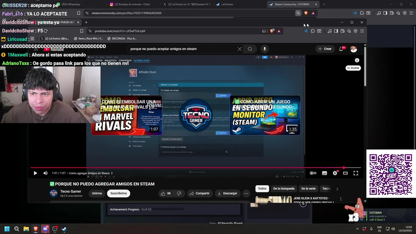The height and width of the screenshot is (234, 416).
Task: Mute the YouTube player volume
Action: pos(45,173)
